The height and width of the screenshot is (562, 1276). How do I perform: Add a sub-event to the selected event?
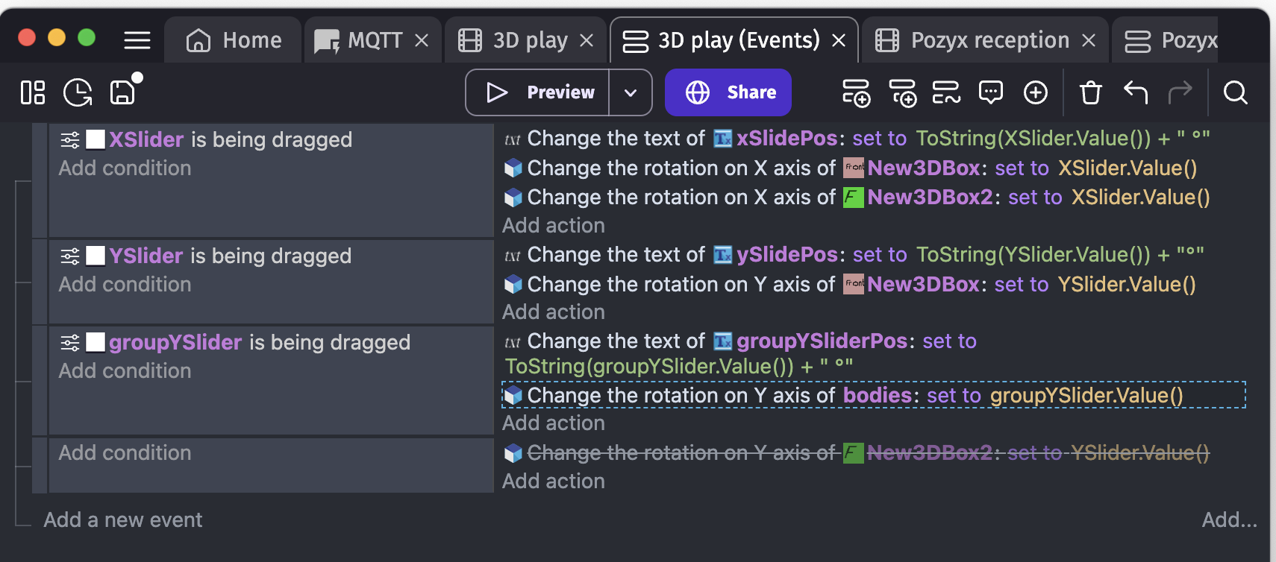[x=902, y=92]
